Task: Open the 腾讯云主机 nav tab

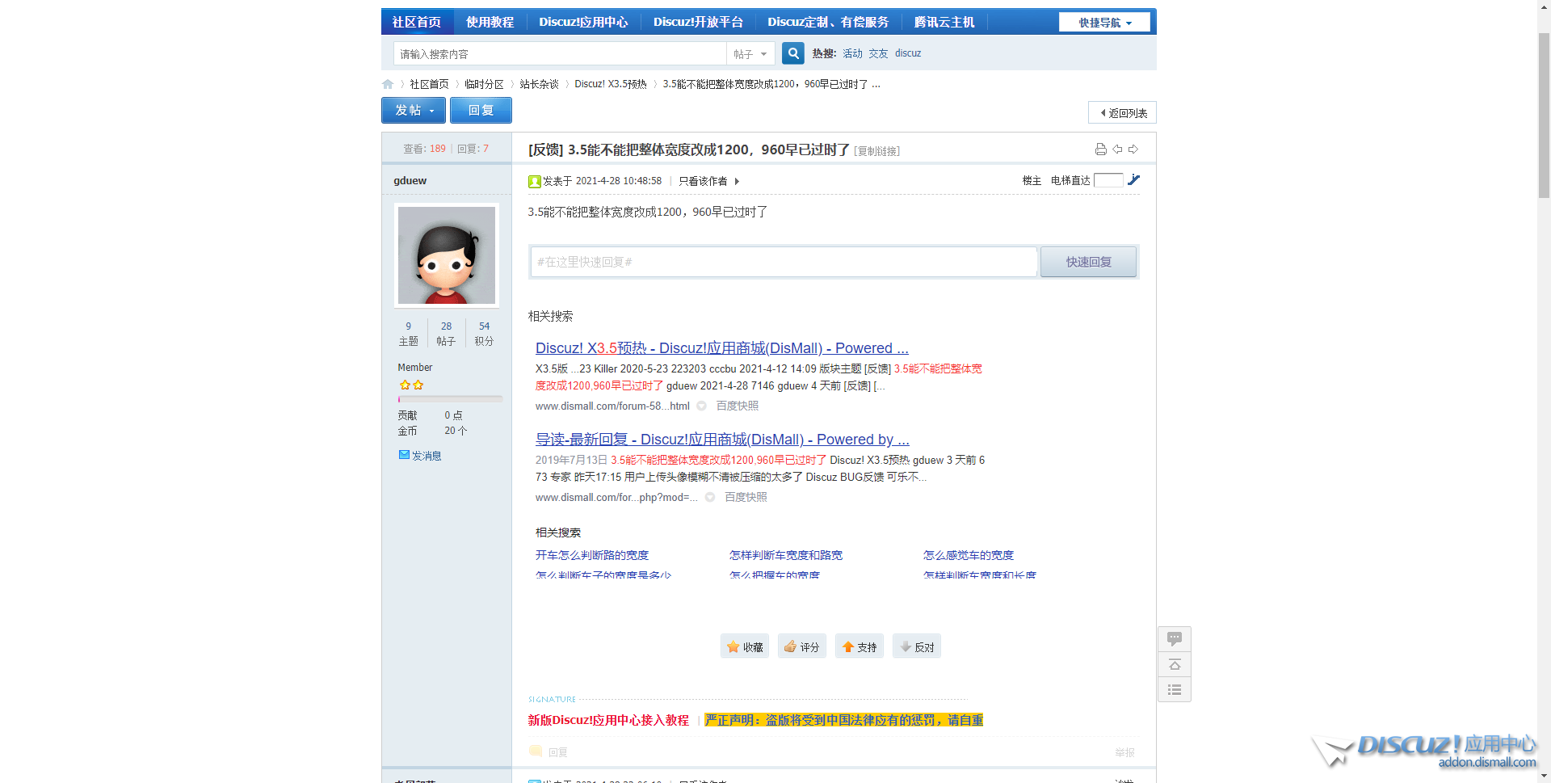Action: (x=944, y=22)
